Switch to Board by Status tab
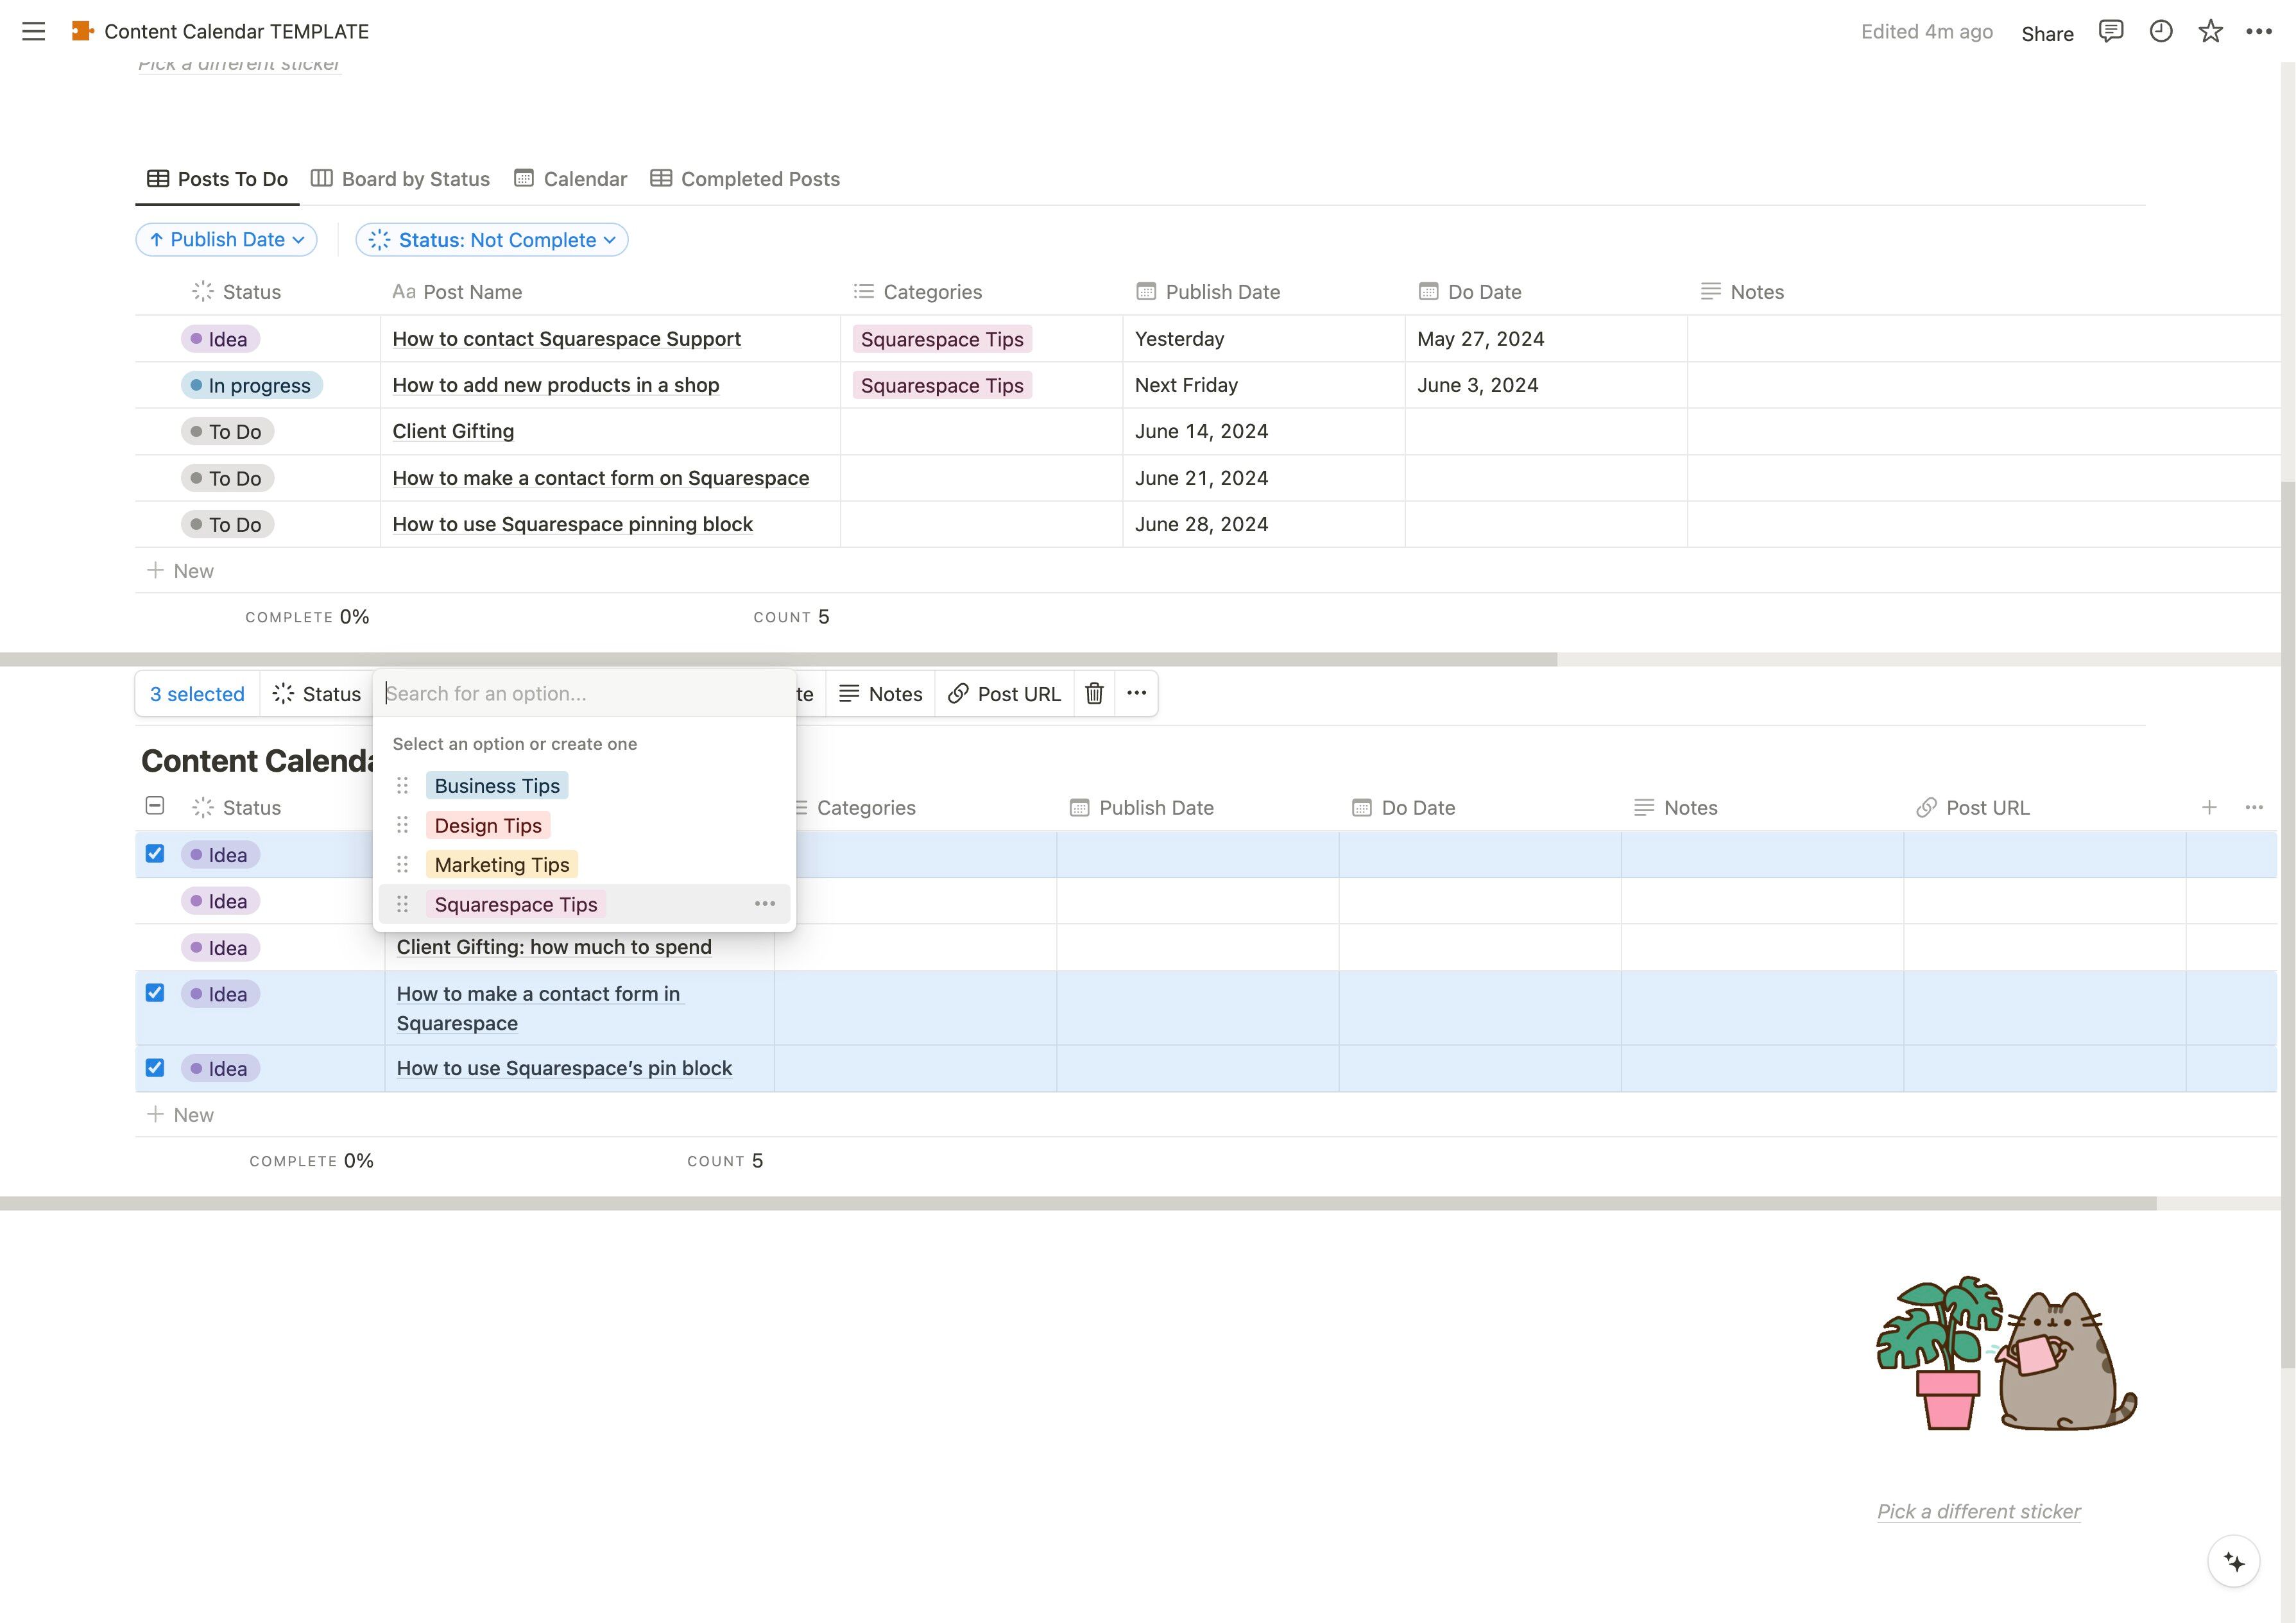The height and width of the screenshot is (1623, 2296). pyautogui.click(x=400, y=179)
